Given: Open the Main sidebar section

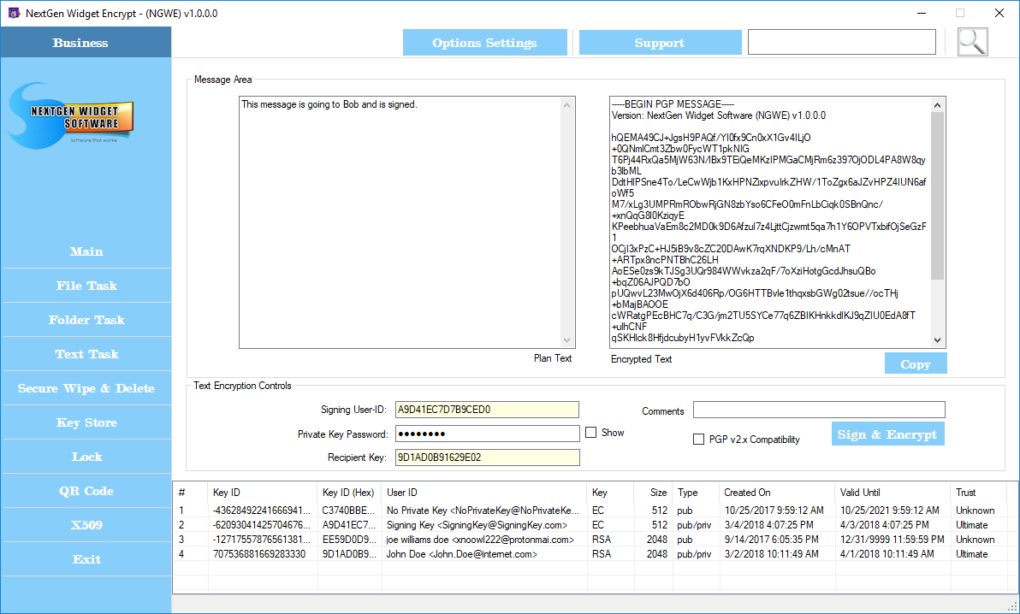Looking at the screenshot, I should click(x=86, y=251).
